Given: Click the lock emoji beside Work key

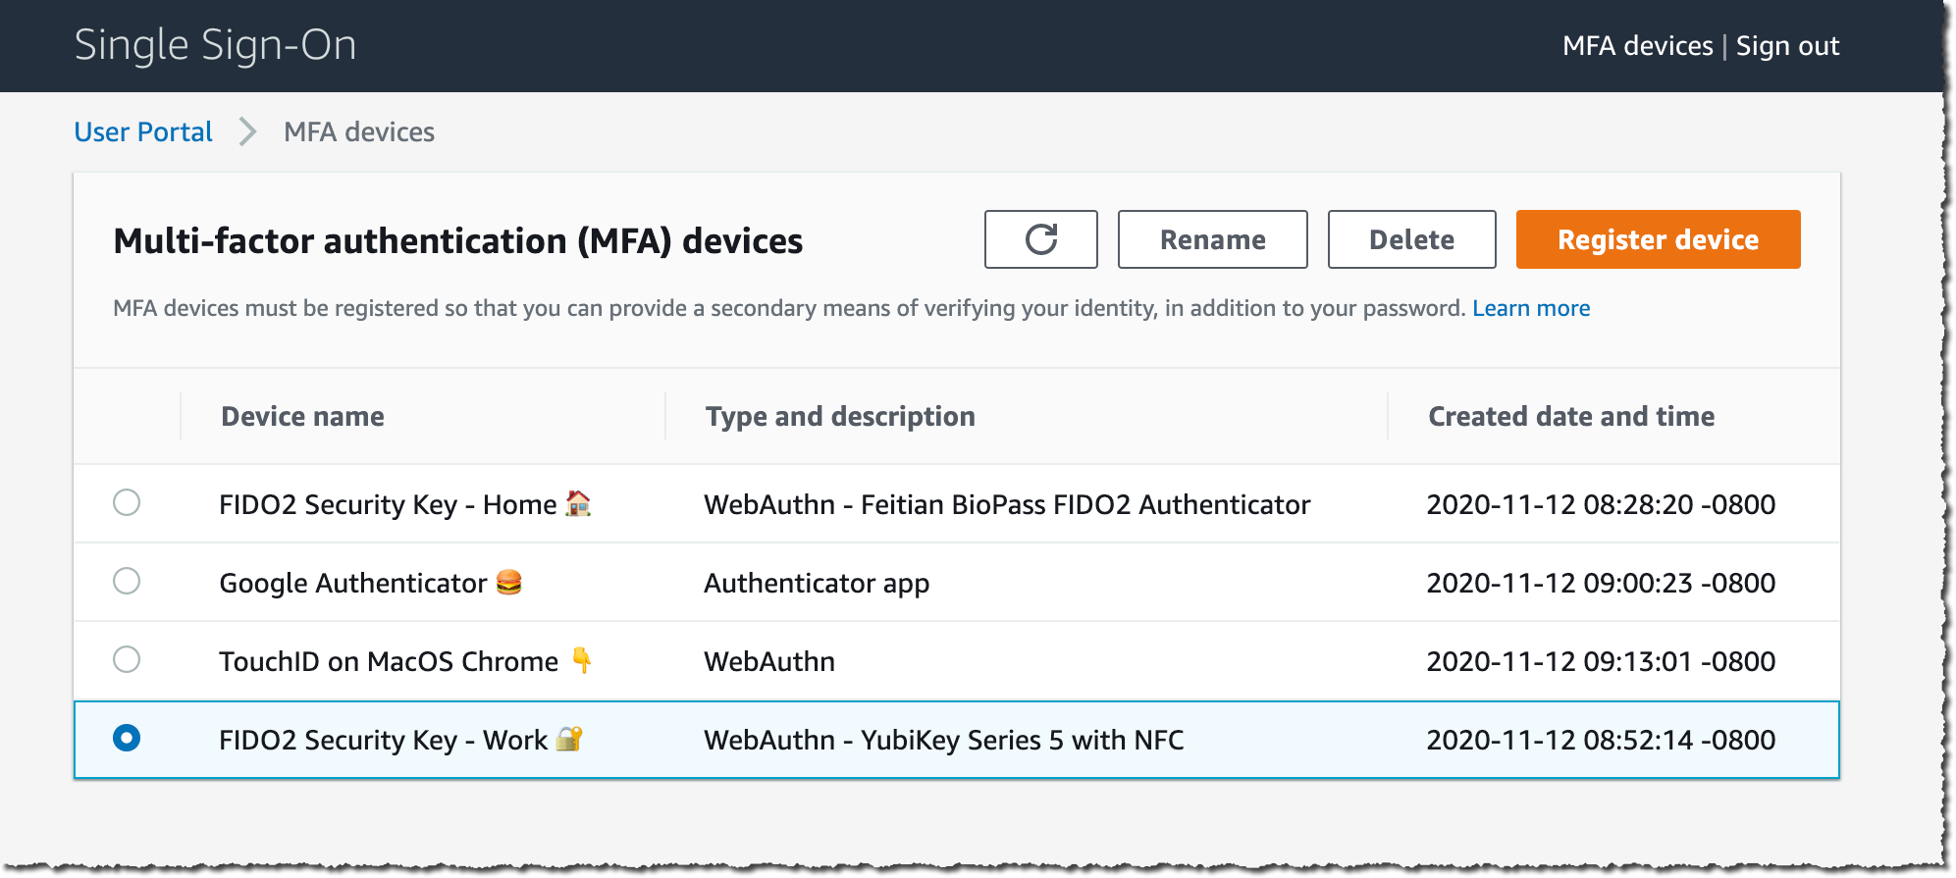Looking at the screenshot, I should pos(569,739).
